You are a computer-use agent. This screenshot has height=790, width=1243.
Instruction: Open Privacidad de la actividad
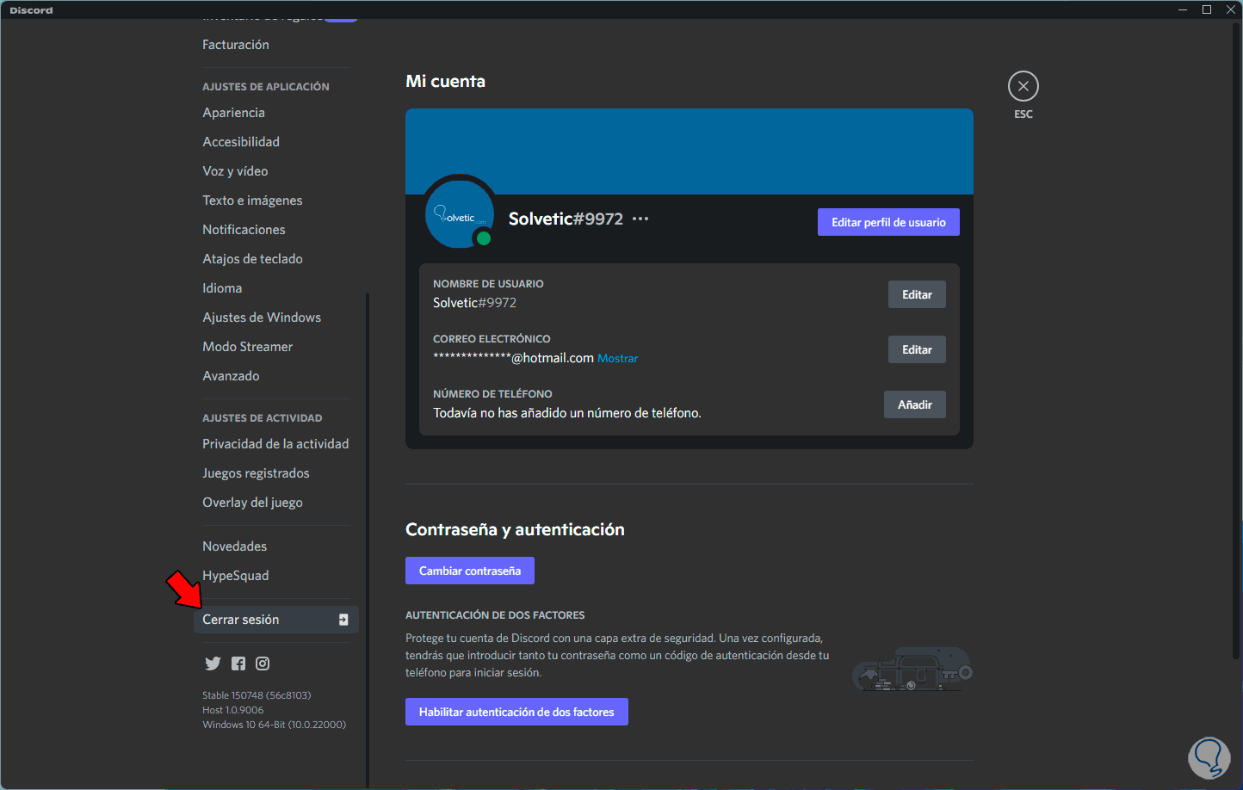click(275, 444)
